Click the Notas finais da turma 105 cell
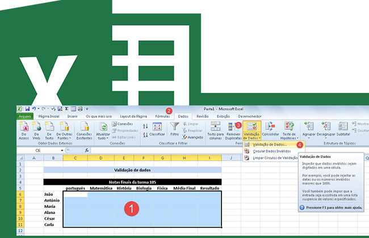Screen dimensions: 369x238 (x=132, y=182)
